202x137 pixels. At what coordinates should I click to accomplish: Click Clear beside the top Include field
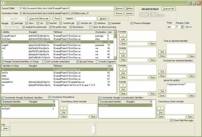click(123, 60)
